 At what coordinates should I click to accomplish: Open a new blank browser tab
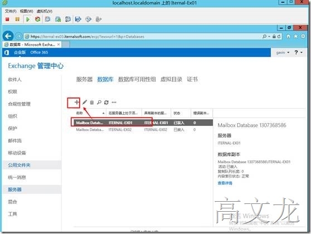point(66,45)
